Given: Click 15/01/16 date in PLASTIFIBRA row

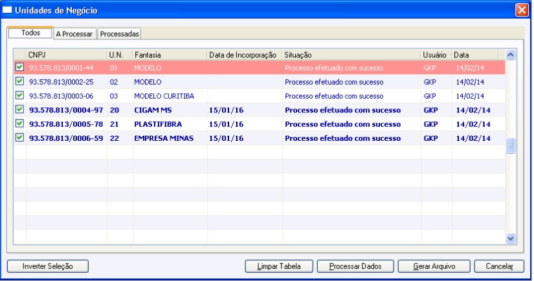Looking at the screenshot, I should pyautogui.click(x=226, y=124).
